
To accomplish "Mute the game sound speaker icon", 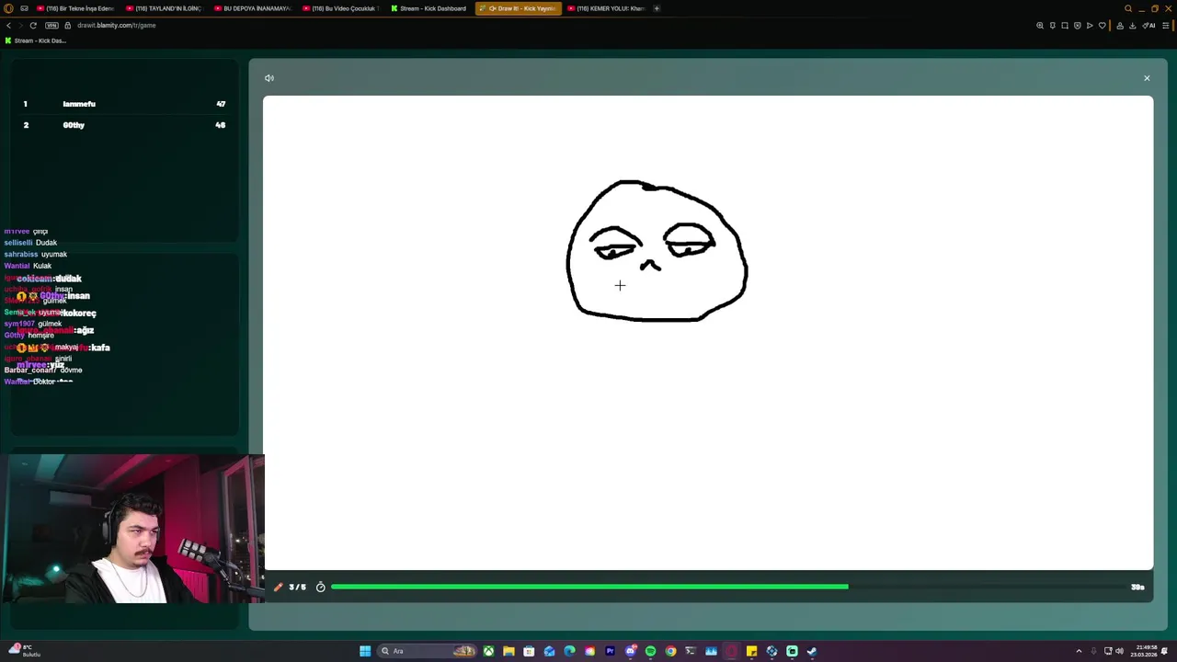I will (269, 78).
